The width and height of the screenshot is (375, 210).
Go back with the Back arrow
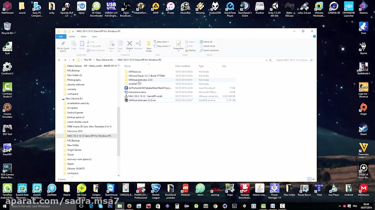pos(59,60)
